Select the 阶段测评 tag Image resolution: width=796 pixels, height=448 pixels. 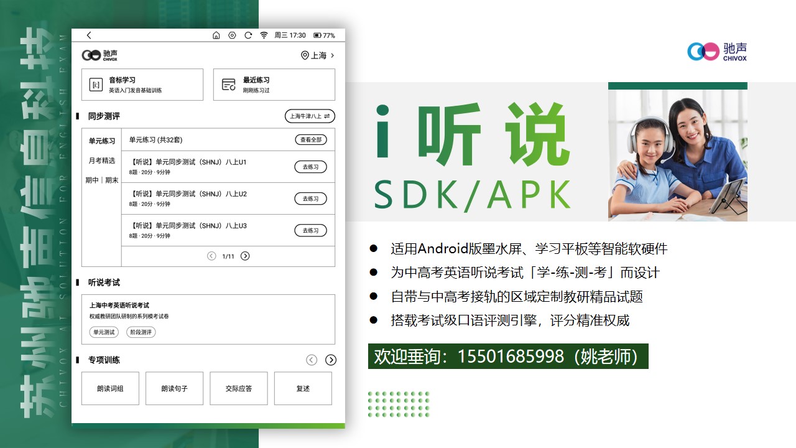141,332
